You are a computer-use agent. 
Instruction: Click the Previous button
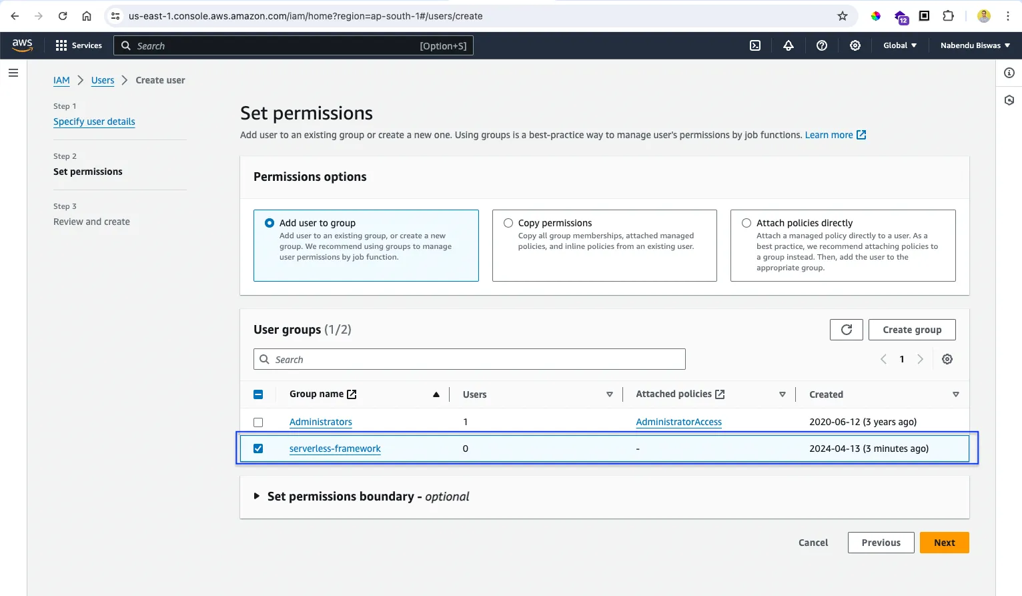pyautogui.click(x=881, y=543)
